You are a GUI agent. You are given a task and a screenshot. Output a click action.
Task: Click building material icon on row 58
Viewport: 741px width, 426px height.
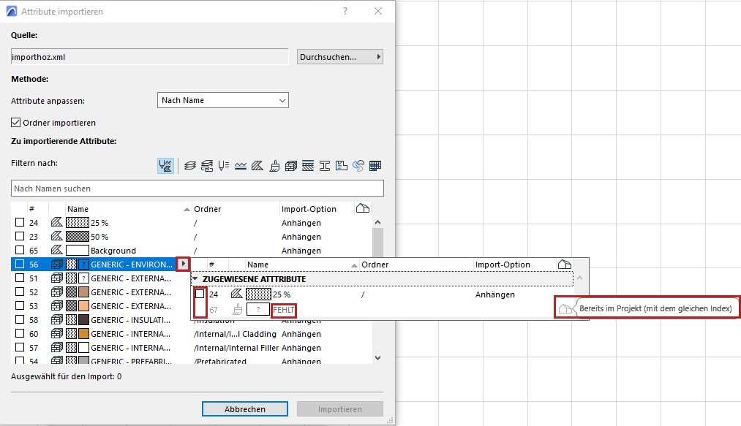[x=57, y=320]
